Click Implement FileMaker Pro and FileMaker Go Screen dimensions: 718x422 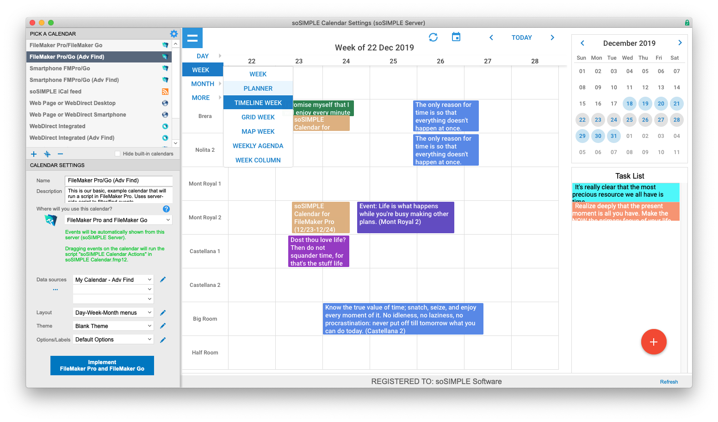(x=102, y=366)
